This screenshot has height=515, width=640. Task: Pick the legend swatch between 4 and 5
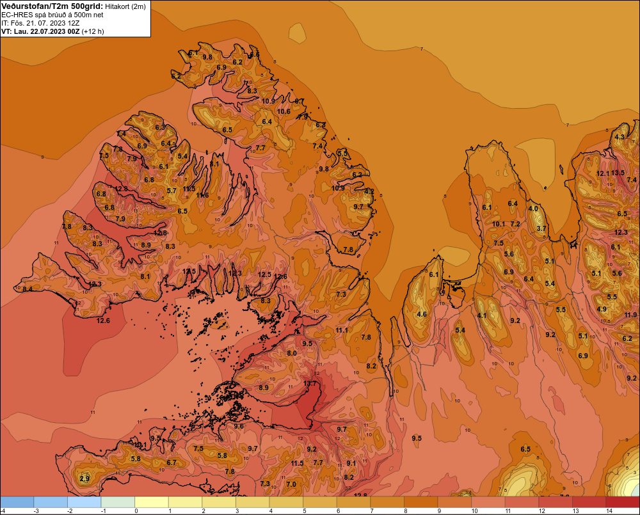pos(286,502)
